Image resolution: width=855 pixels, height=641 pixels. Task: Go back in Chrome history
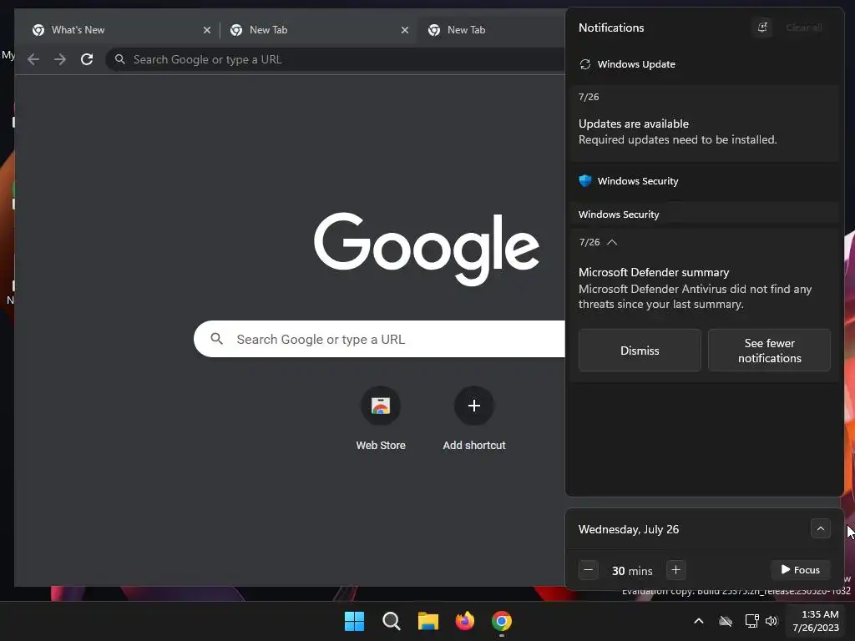click(33, 59)
